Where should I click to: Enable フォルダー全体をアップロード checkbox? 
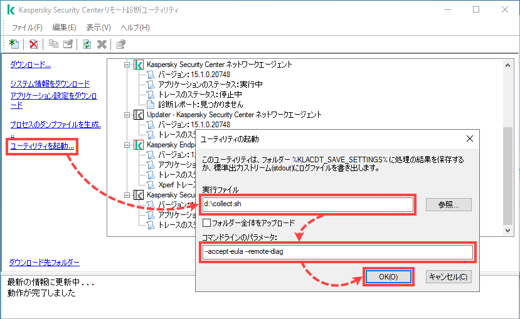coord(206,222)
